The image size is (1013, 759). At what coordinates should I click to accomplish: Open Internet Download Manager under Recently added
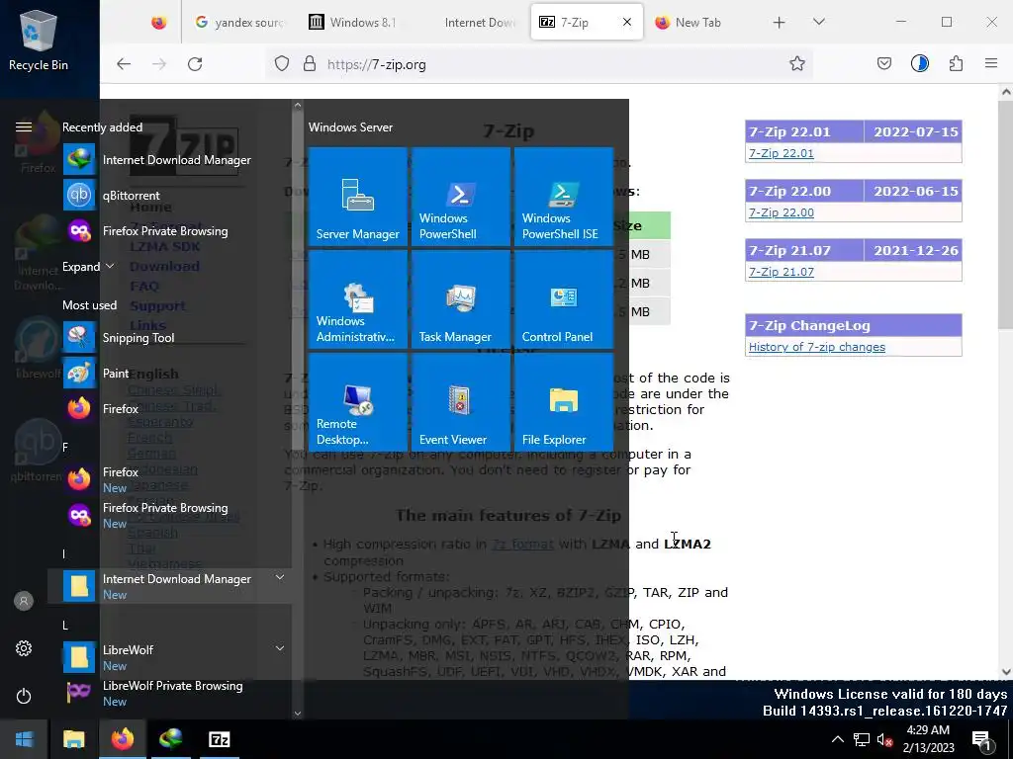point(169,159)
